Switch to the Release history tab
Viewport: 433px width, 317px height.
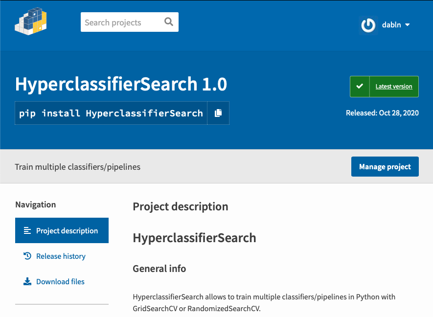62,256
